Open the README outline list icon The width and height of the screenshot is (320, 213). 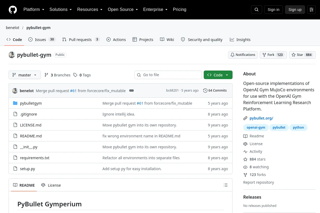[226, 185]
